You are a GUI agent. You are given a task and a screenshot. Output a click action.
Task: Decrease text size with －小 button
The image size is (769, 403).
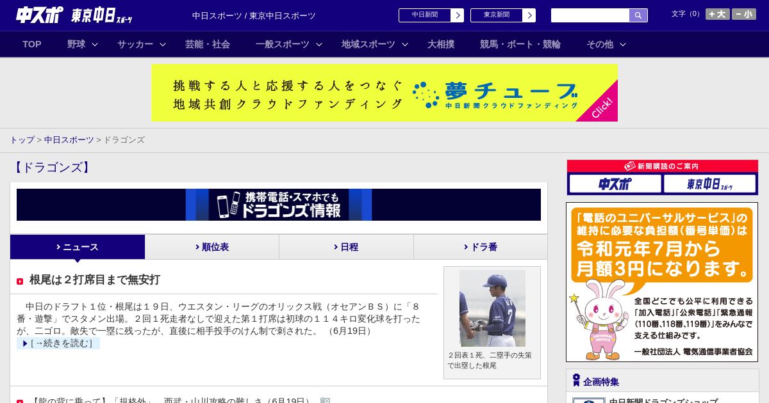tap(744, 14)
